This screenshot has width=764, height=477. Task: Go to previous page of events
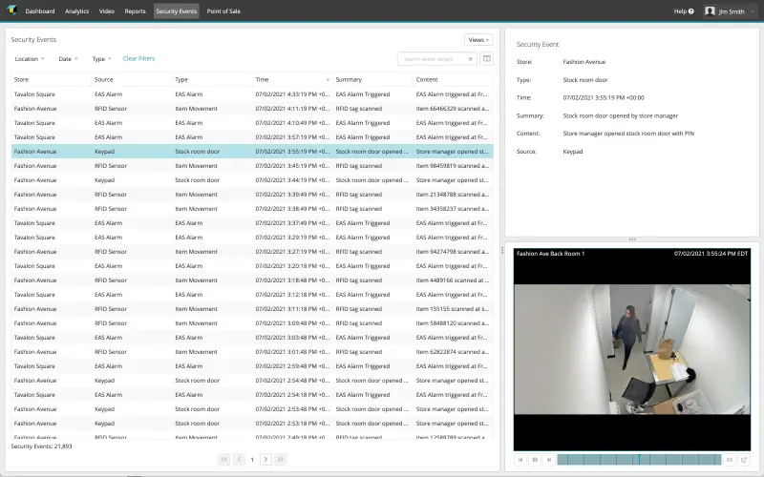[x=239, y=459]
